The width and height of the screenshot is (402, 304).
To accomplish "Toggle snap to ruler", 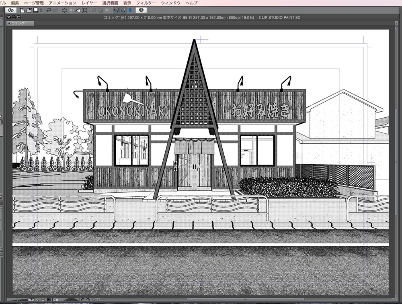I will point(117,10).
